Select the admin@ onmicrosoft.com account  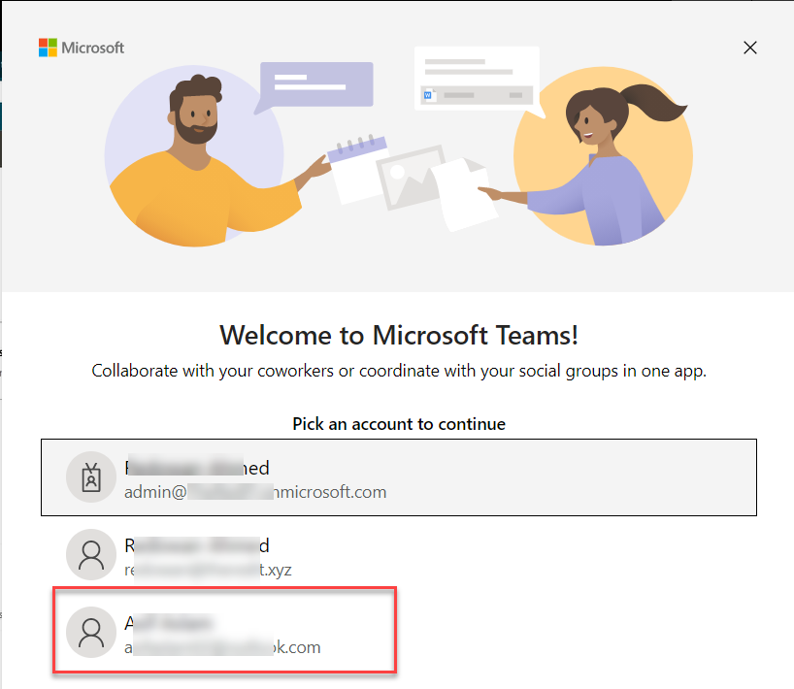click(x=399, y=477)
